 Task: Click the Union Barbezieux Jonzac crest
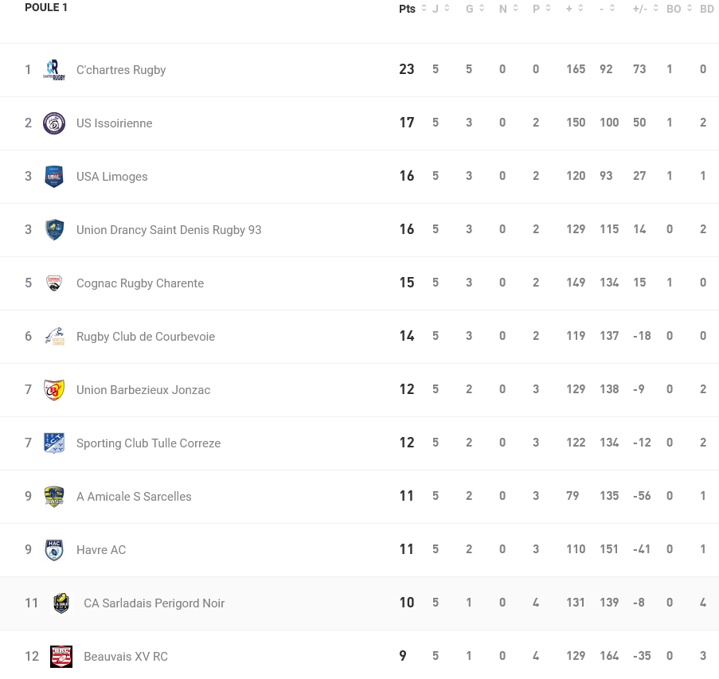click(54, 390)
